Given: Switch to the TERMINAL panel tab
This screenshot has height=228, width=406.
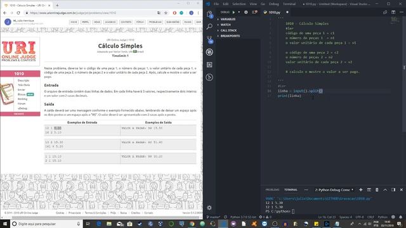Looking at the screenshot, I should tap(291, 190).
